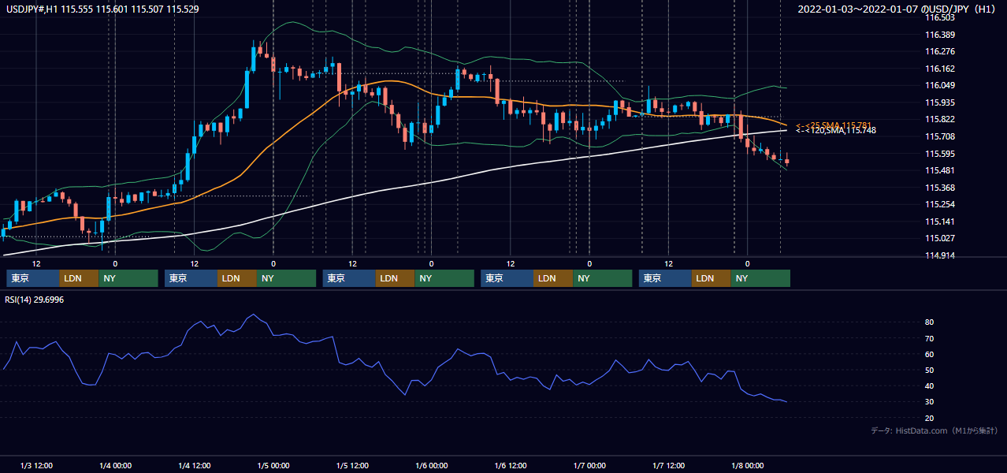1007x473 pixels.
Task: Select the NY session block for January 6
Action: click(603, 278)
